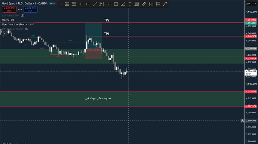This screenshot has height=144, width=258.
Task: Click the TP1 text label
Action: 107,34
